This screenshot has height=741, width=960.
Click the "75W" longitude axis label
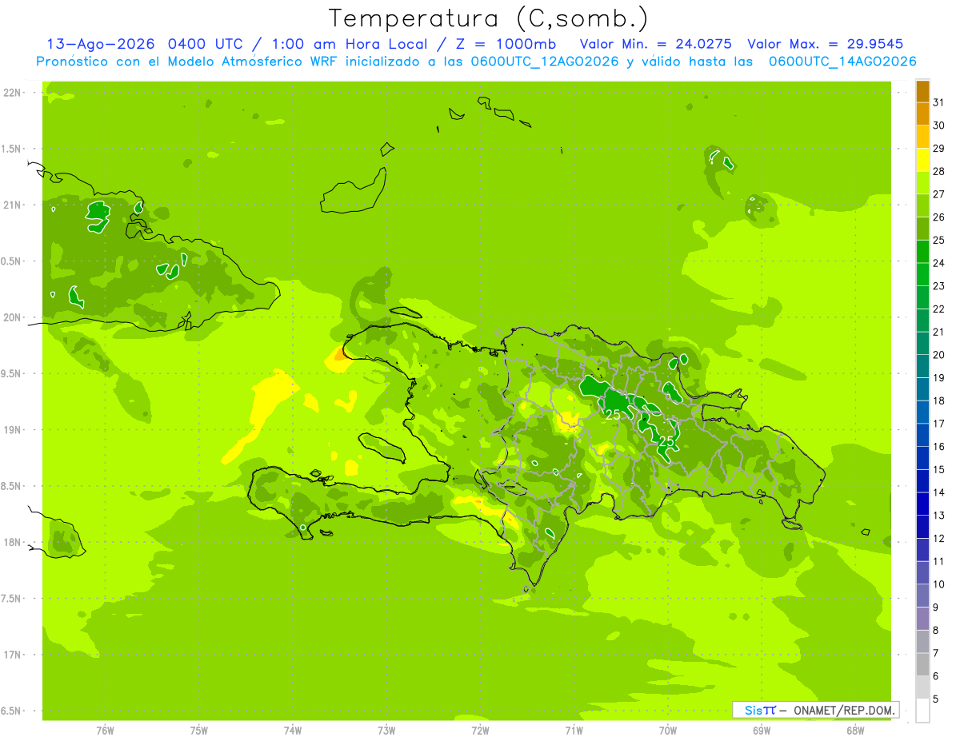(199, 730)
